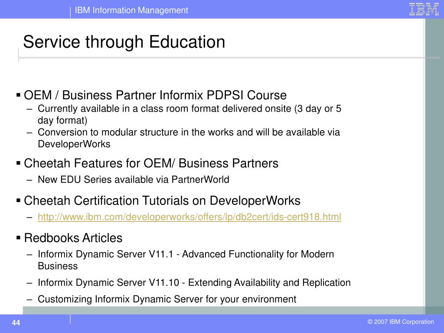
Task: Click the IBM logo in header
Action: point(424,10)
